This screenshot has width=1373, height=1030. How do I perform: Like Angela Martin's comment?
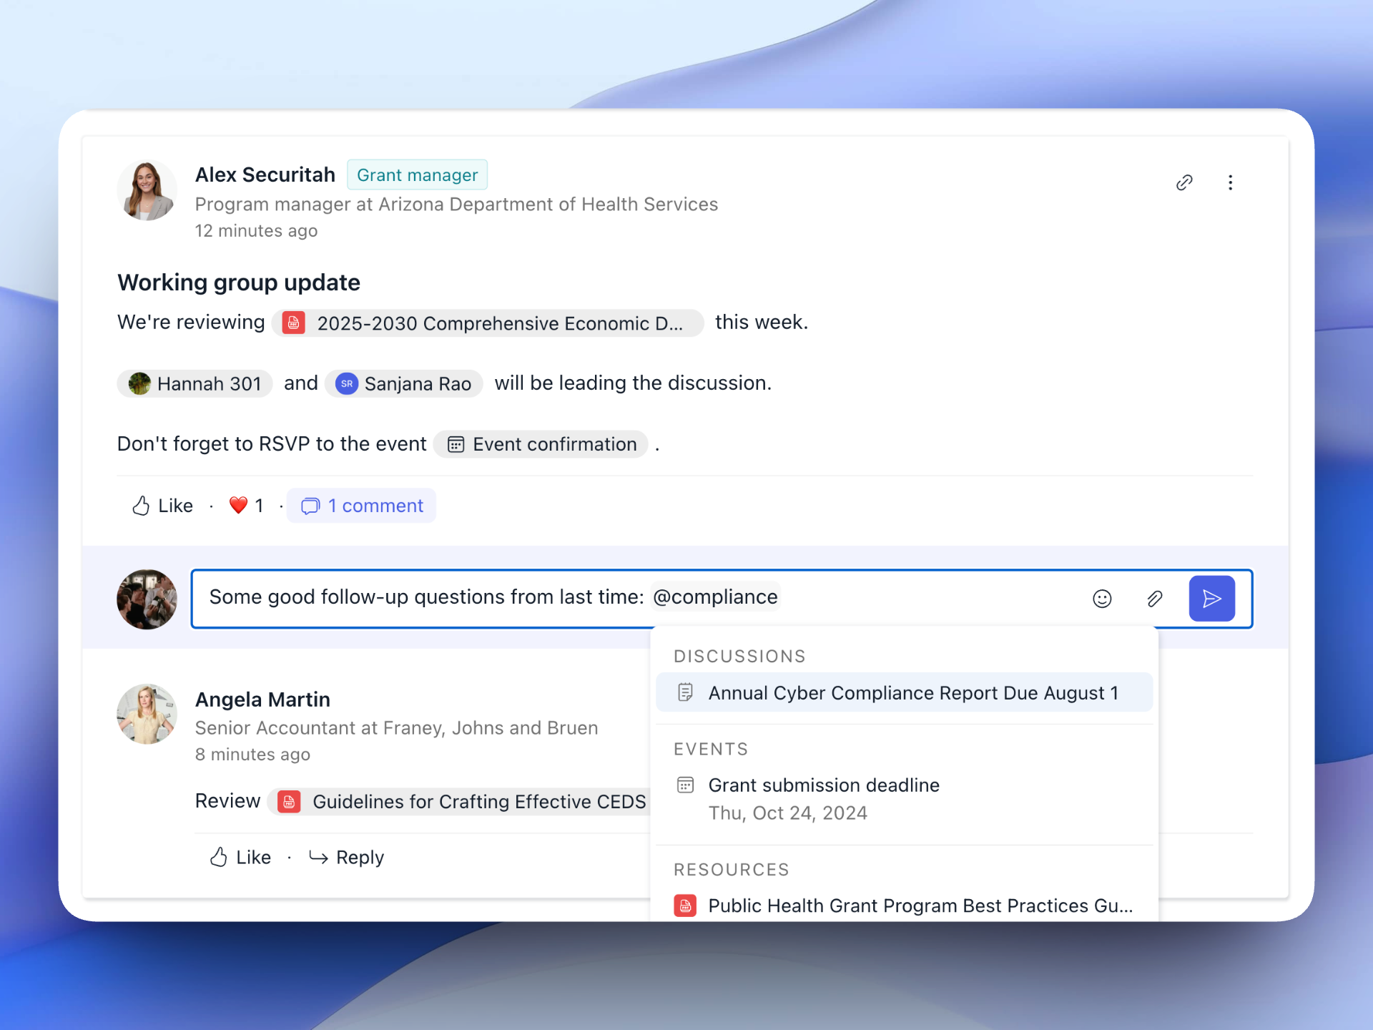pyautogui.click(x=240, y=857)
